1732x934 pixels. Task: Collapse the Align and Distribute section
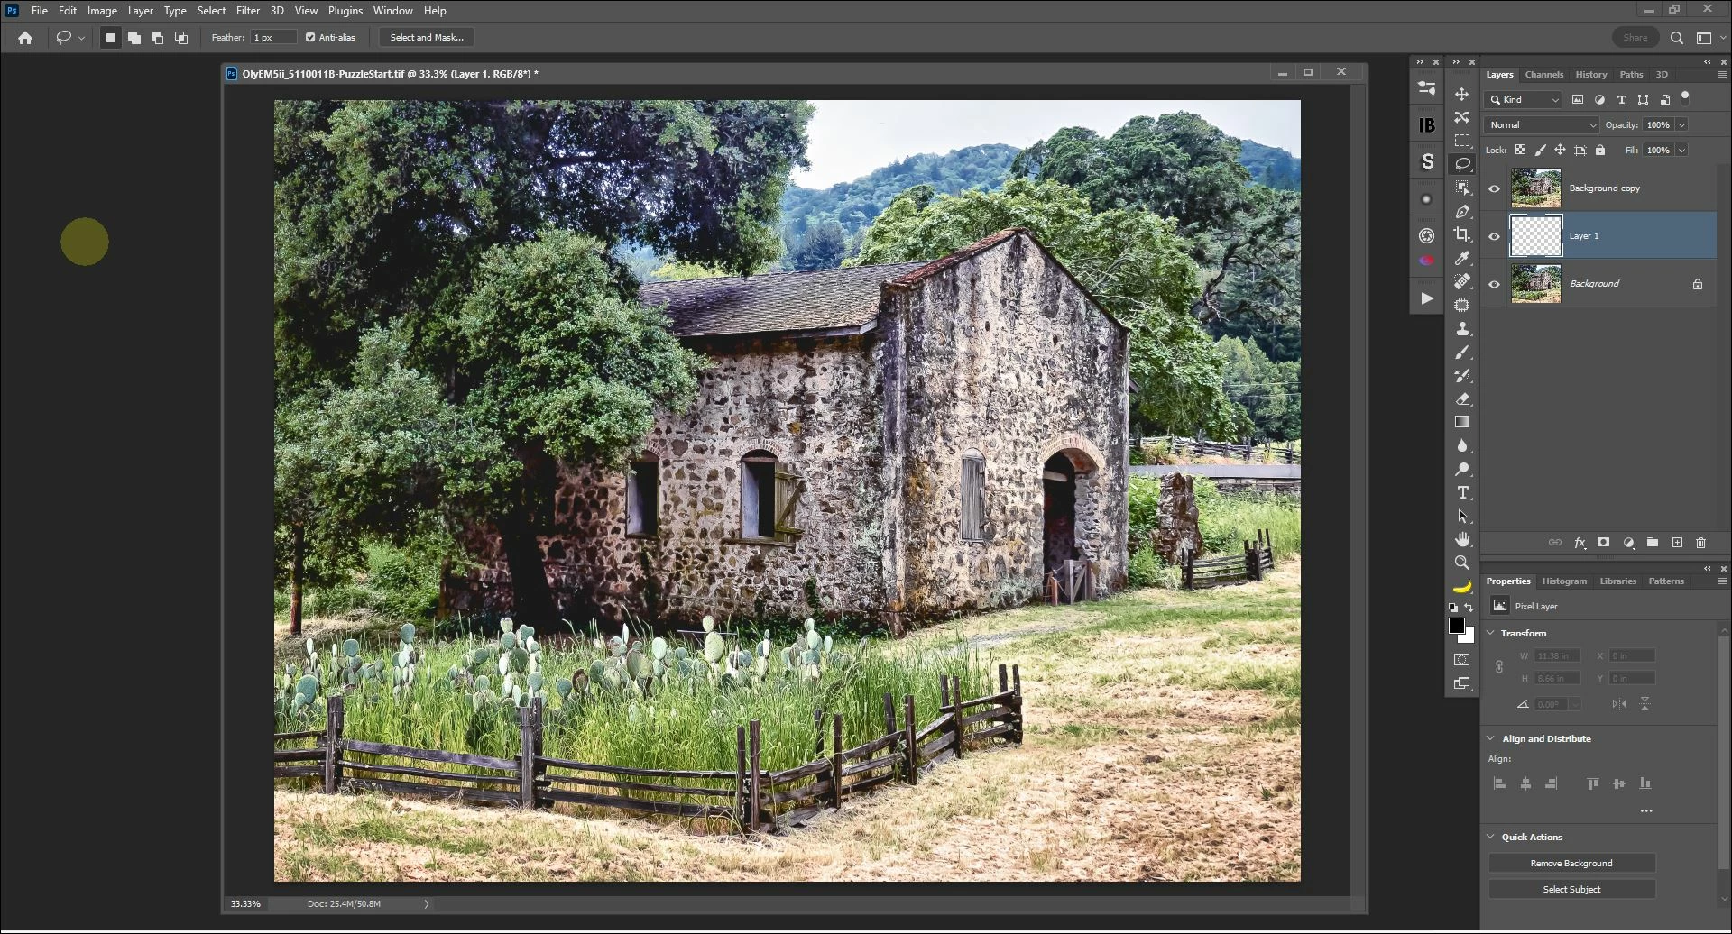point(1490,738)
